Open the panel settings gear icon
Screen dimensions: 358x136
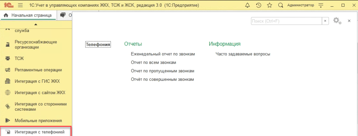pos(336,20)
